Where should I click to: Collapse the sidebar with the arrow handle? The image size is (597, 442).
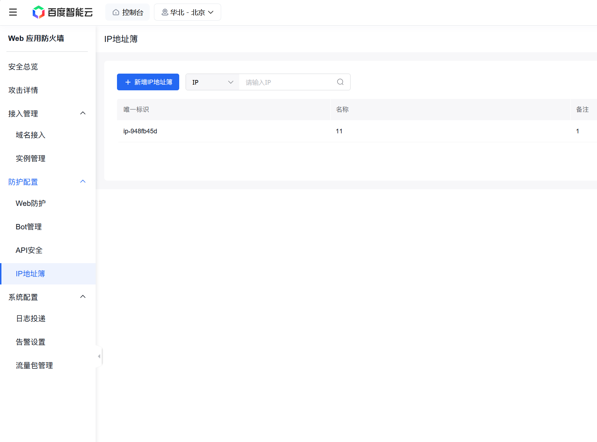click(x=99, y=356)
